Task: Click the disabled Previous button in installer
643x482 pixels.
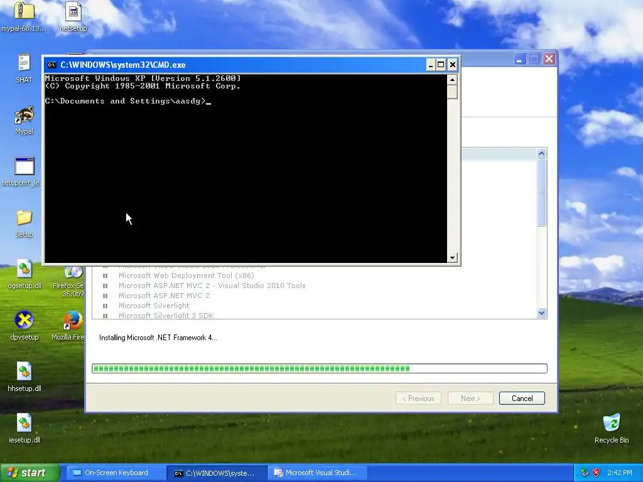Action: pyautogui.click(x=418, y=399)
